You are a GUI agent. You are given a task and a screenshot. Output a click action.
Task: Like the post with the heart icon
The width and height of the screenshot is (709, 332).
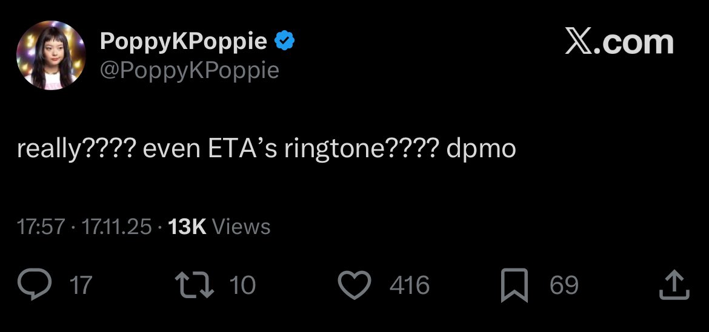tap(355, 285)
